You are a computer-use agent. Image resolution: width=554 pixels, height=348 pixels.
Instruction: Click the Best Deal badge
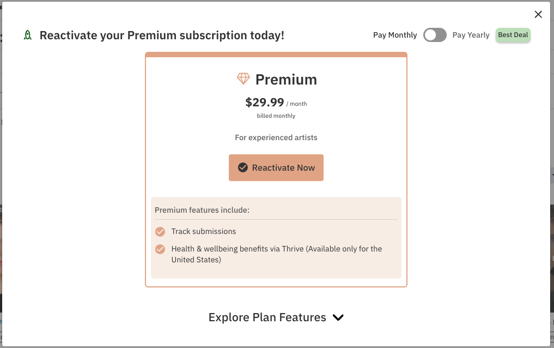513,35
